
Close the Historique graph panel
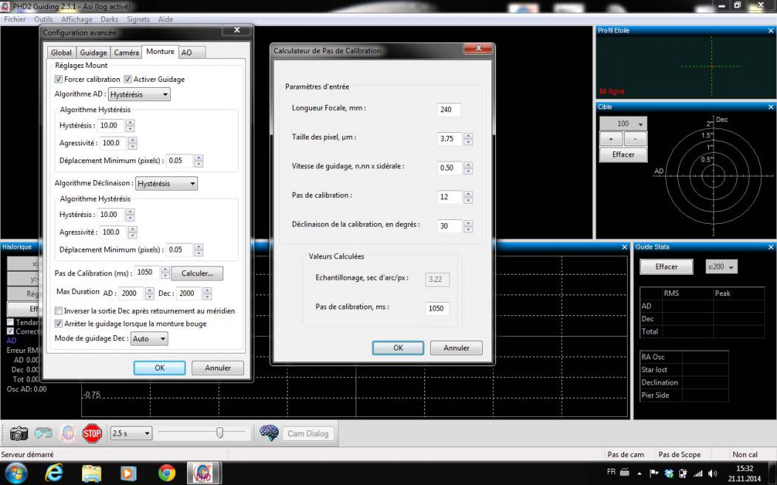[x=625, y=247]
